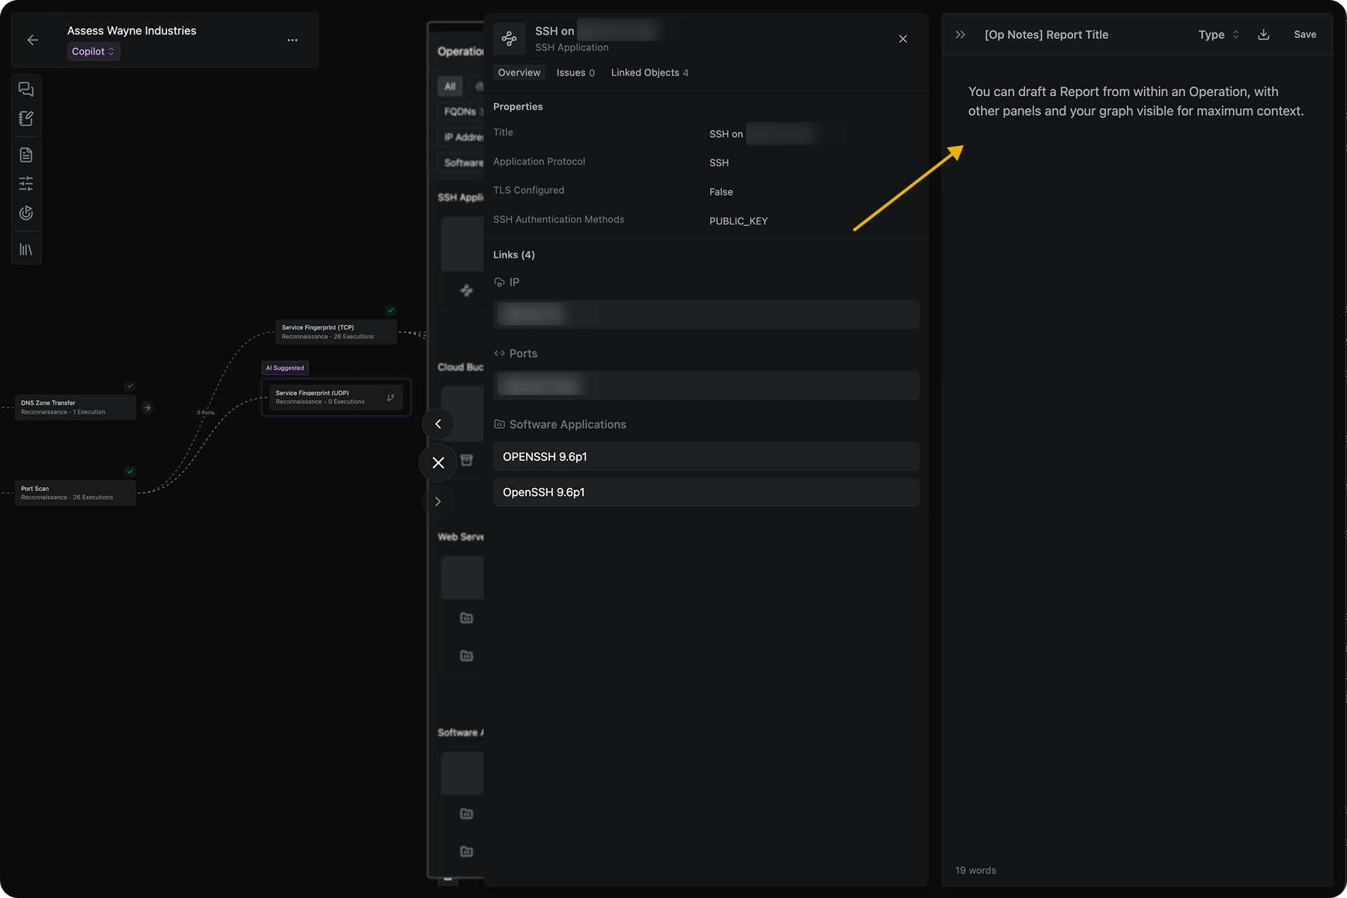The image size is (1347, 898).
Task: Open the radar chart icon in sidebar
Action: click(26, 213)
